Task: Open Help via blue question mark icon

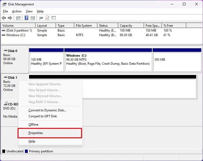Action: tap(27, 18)
